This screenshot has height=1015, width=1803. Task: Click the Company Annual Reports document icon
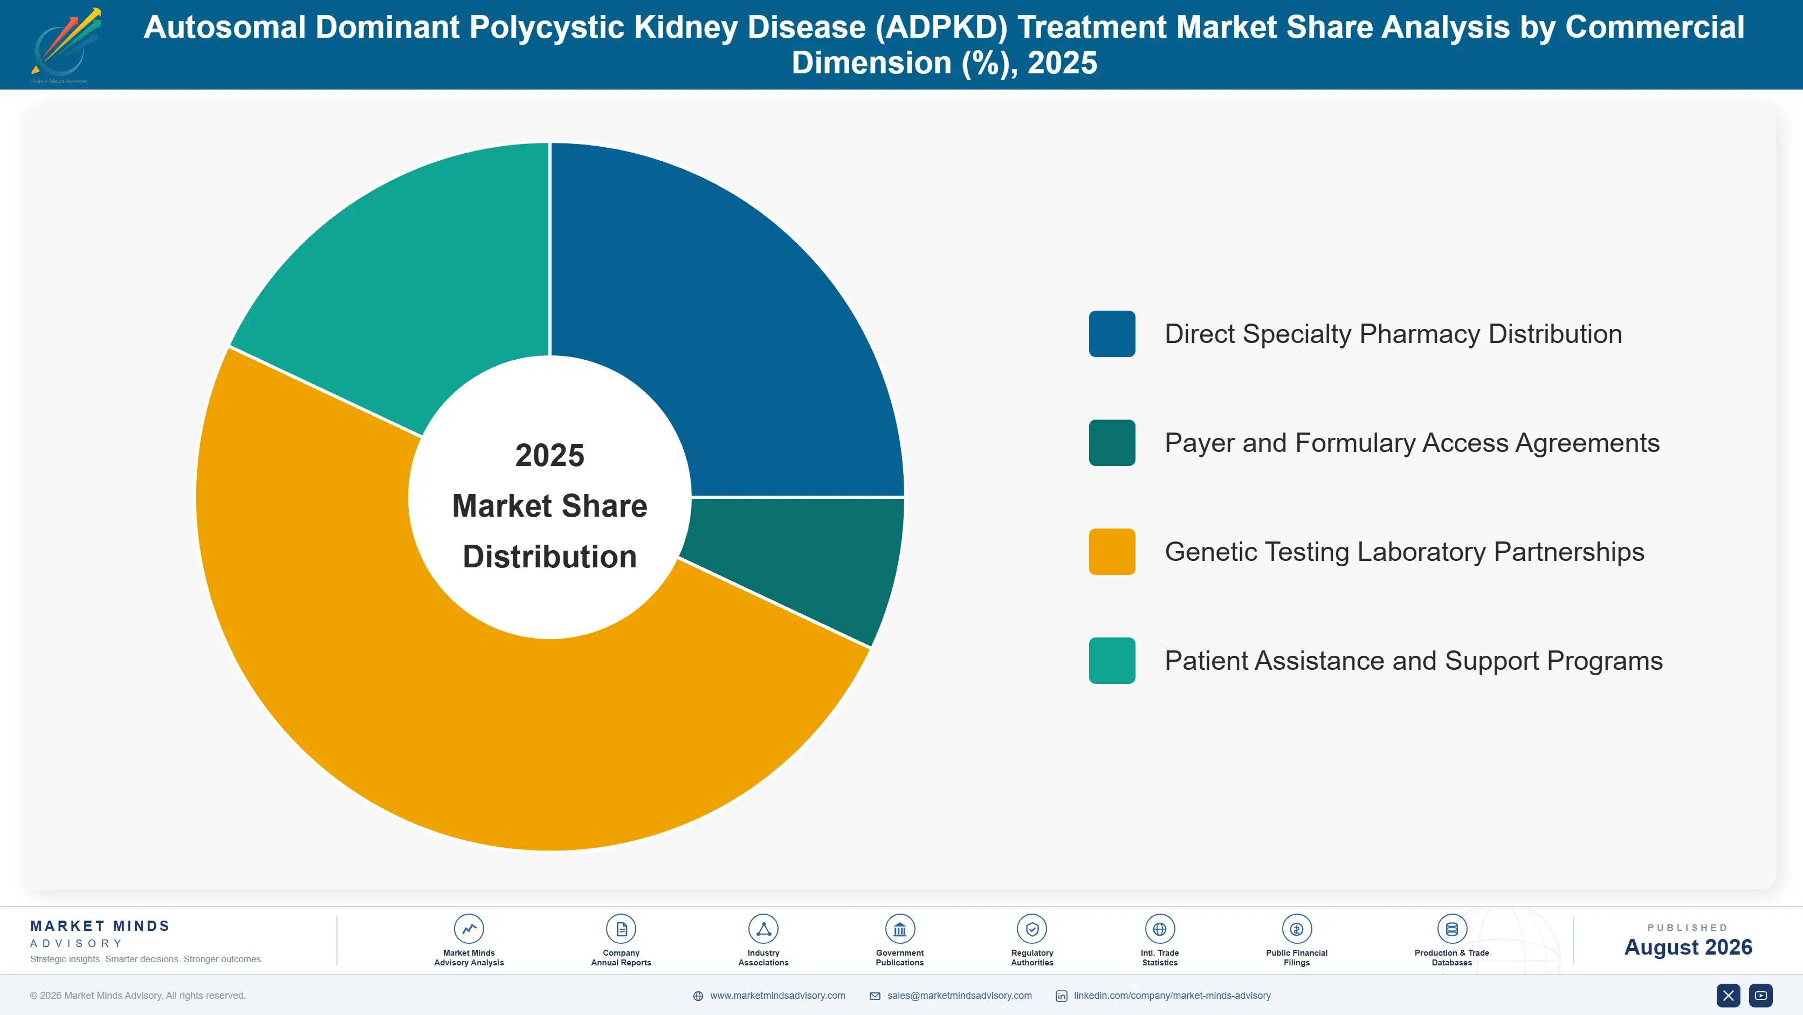point(621,929)
